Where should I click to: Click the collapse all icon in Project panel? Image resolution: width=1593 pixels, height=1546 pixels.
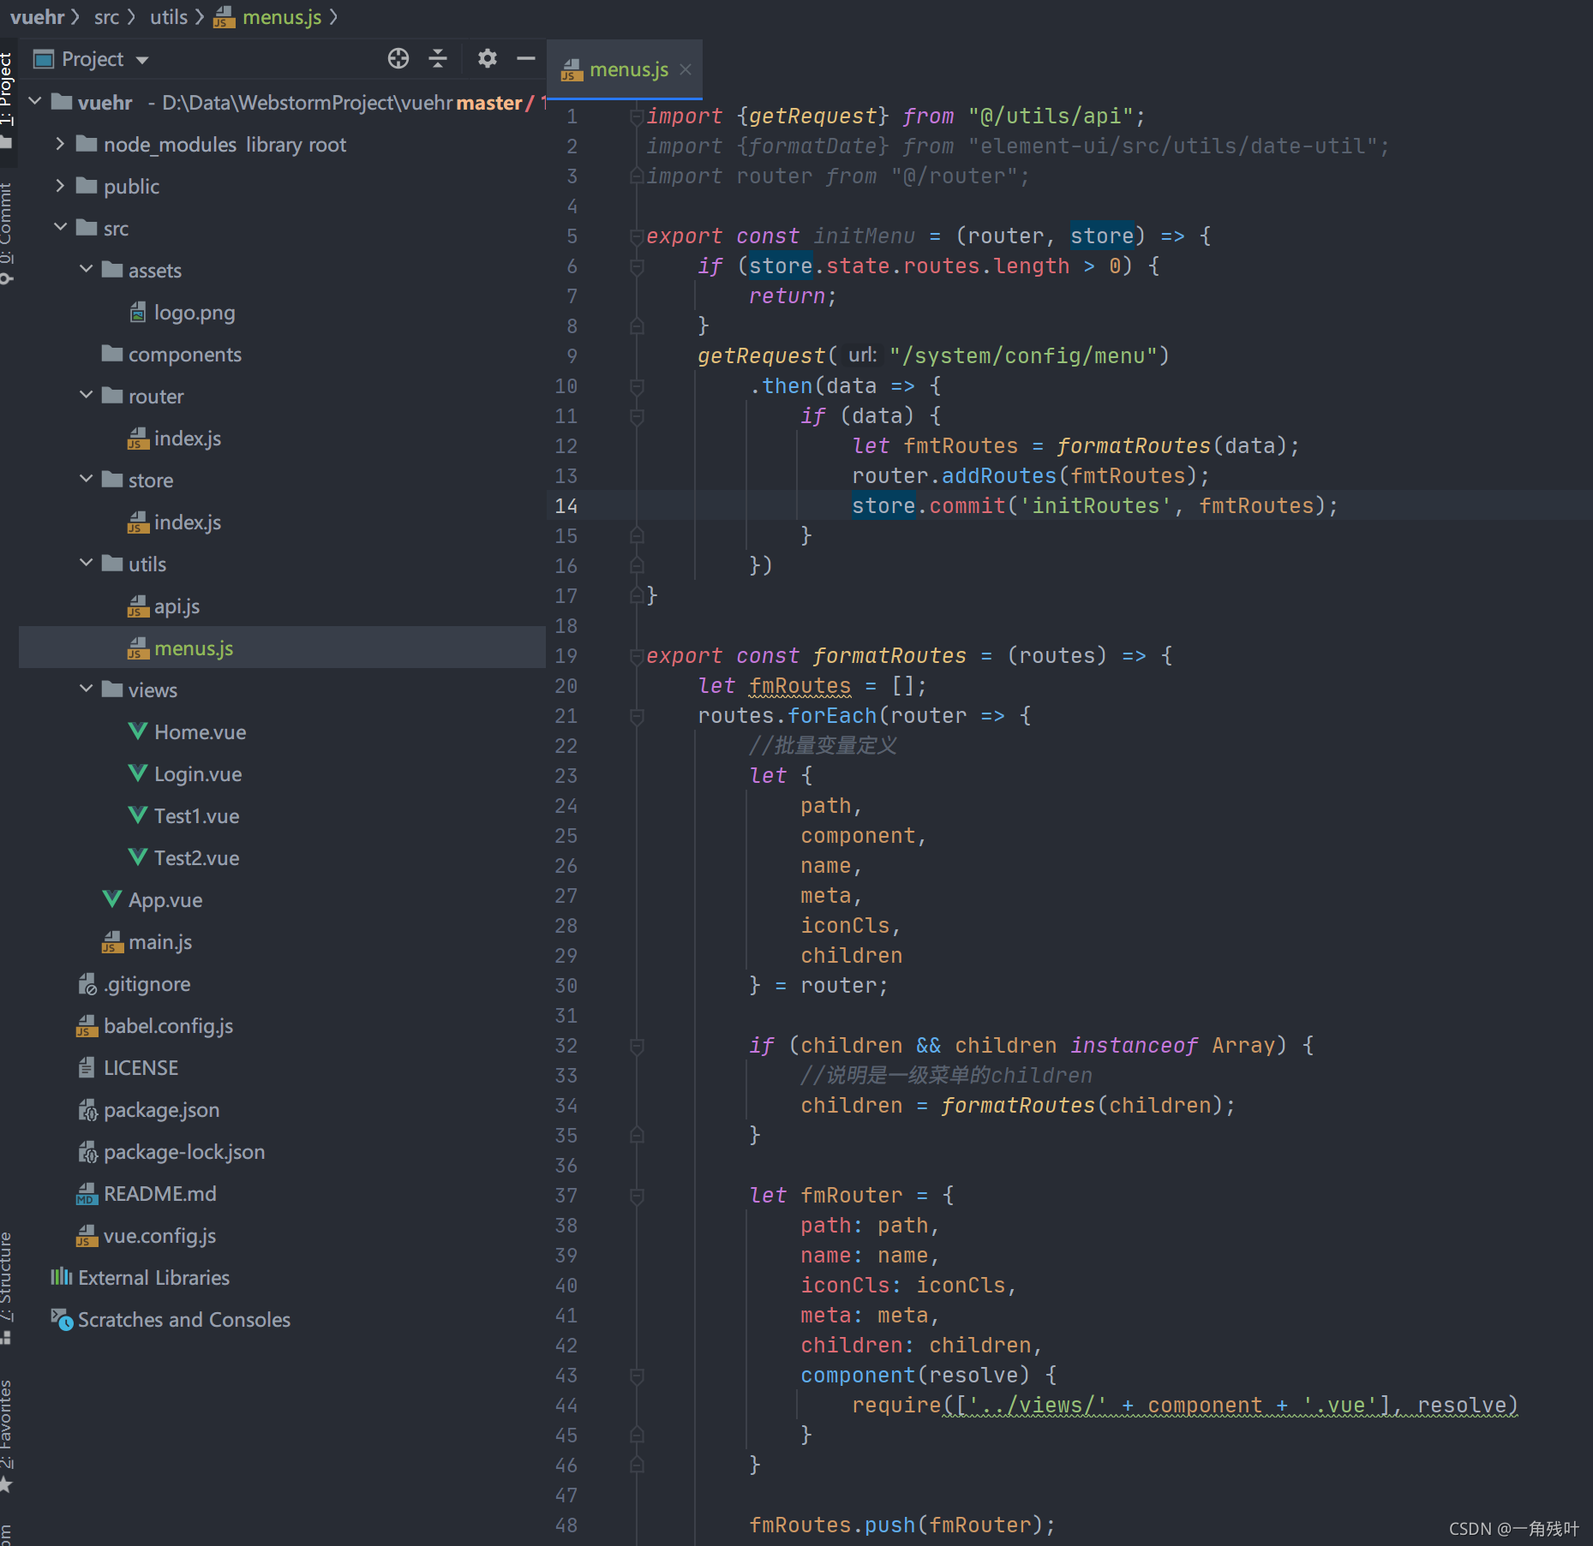[438, 58]
